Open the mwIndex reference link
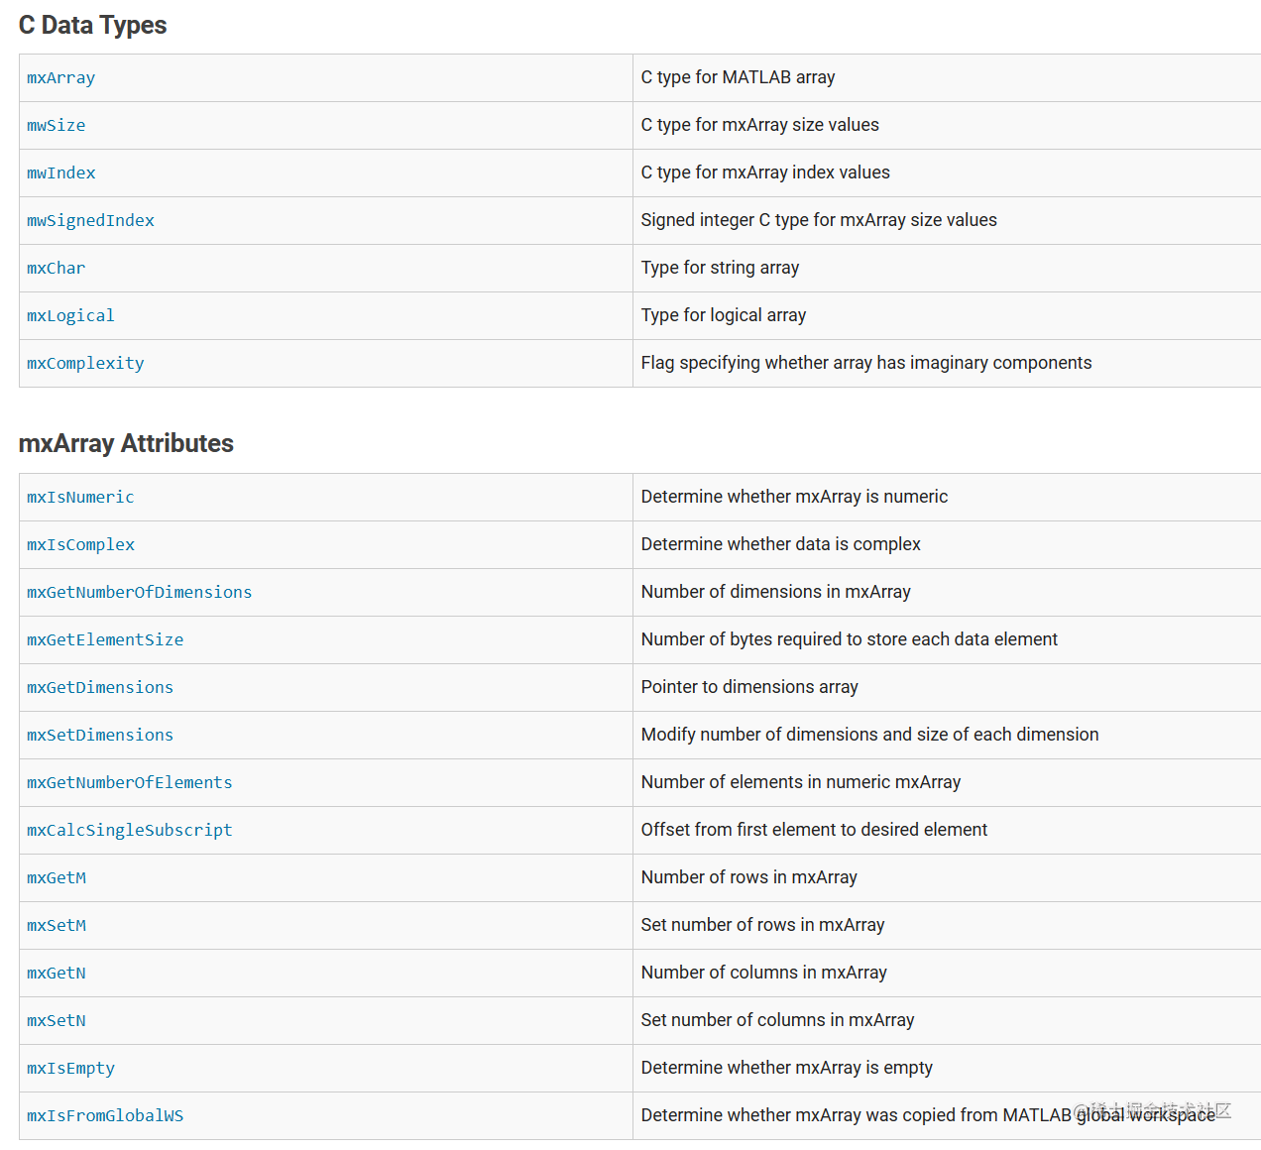This screenshot has width=1261, height=1150. pyautogui.click(x=61, y=173)
